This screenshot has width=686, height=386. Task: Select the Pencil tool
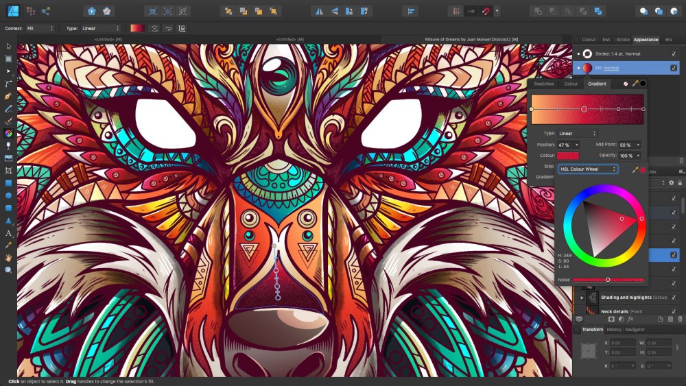[8, 108]
